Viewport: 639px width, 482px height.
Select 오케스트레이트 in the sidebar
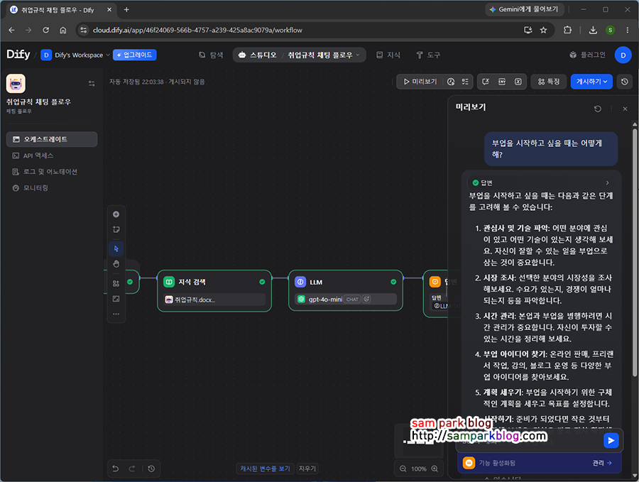pyautogui.click(x=52, y=139)
